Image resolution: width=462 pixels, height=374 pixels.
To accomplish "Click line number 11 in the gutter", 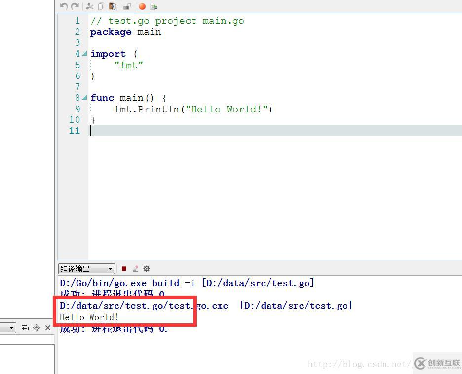I will click(x=74, y=130).
